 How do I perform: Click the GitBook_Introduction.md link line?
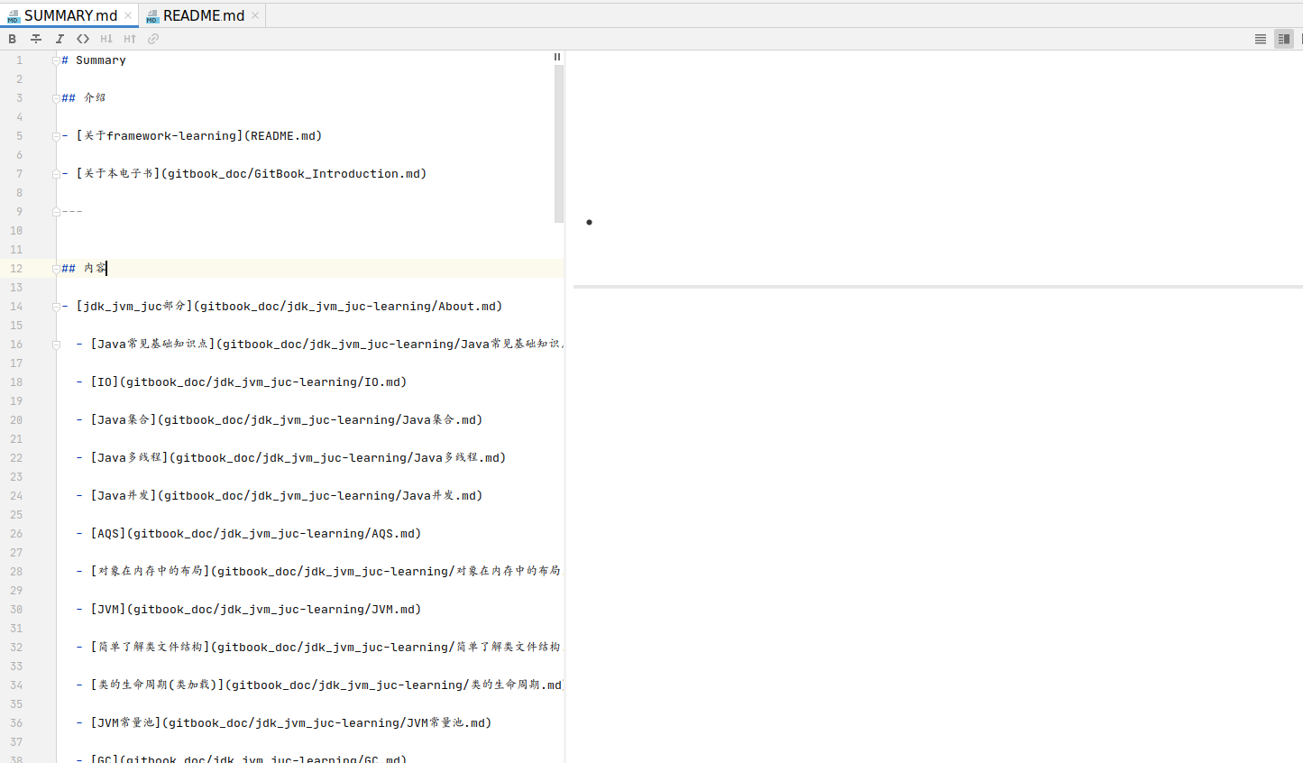(244, 174)
